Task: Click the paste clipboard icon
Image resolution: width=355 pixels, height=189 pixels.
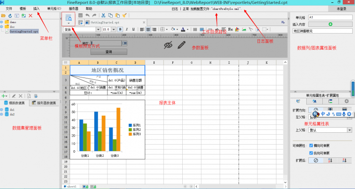Action: coord(117,16)
